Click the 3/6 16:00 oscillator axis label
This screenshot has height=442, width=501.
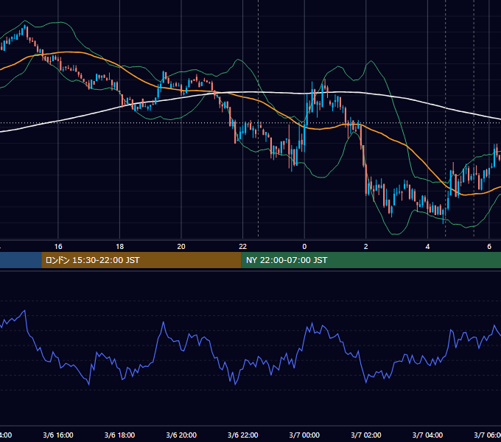click(58, 435)
